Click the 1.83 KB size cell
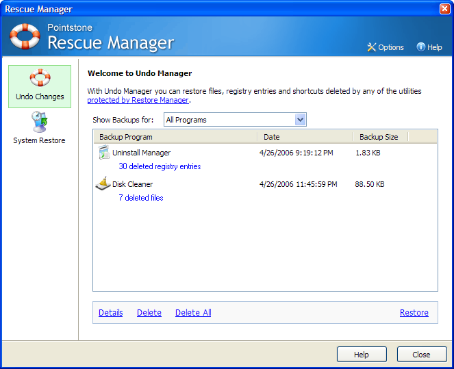Viewport: 454px width, 369px height. tap(368, 153)
